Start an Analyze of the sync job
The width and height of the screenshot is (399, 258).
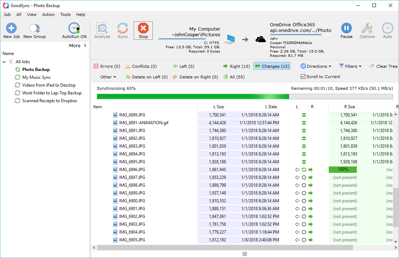102,31
